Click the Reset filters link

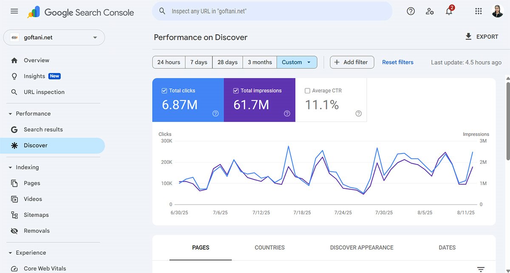tap(397, 62)
